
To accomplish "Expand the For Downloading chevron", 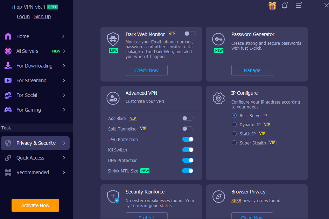I will [64, 66].
